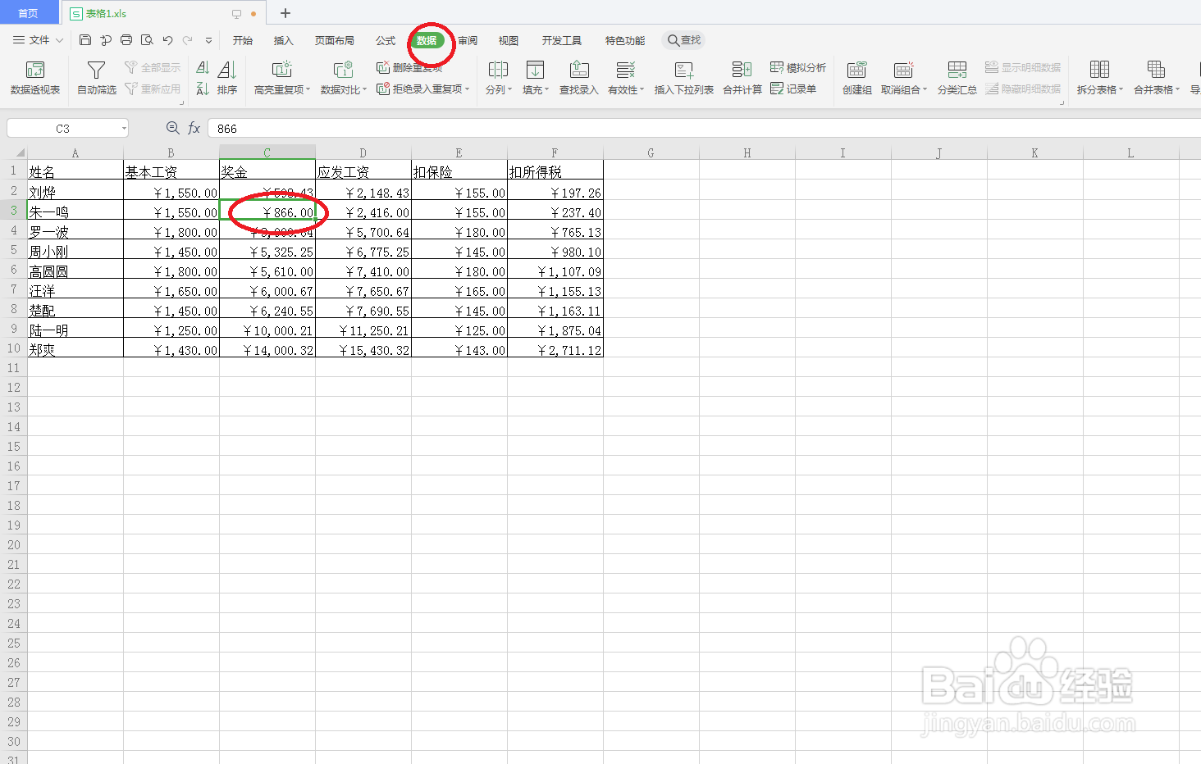Click the 高亮重复项 highlight duplicates icon
The height and width of the screenshot is (764, 1201).
click(281, 70)
